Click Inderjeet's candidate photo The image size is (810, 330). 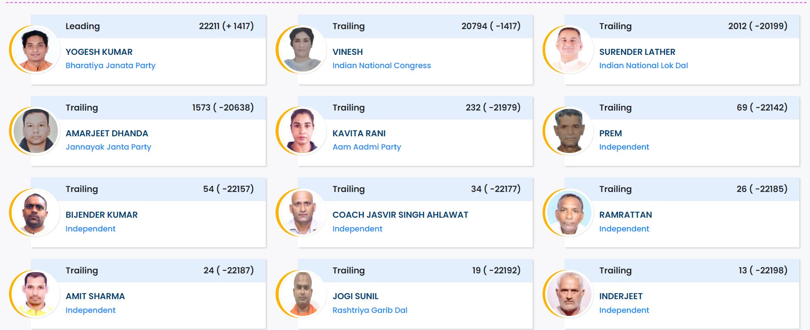click(569, 294)
